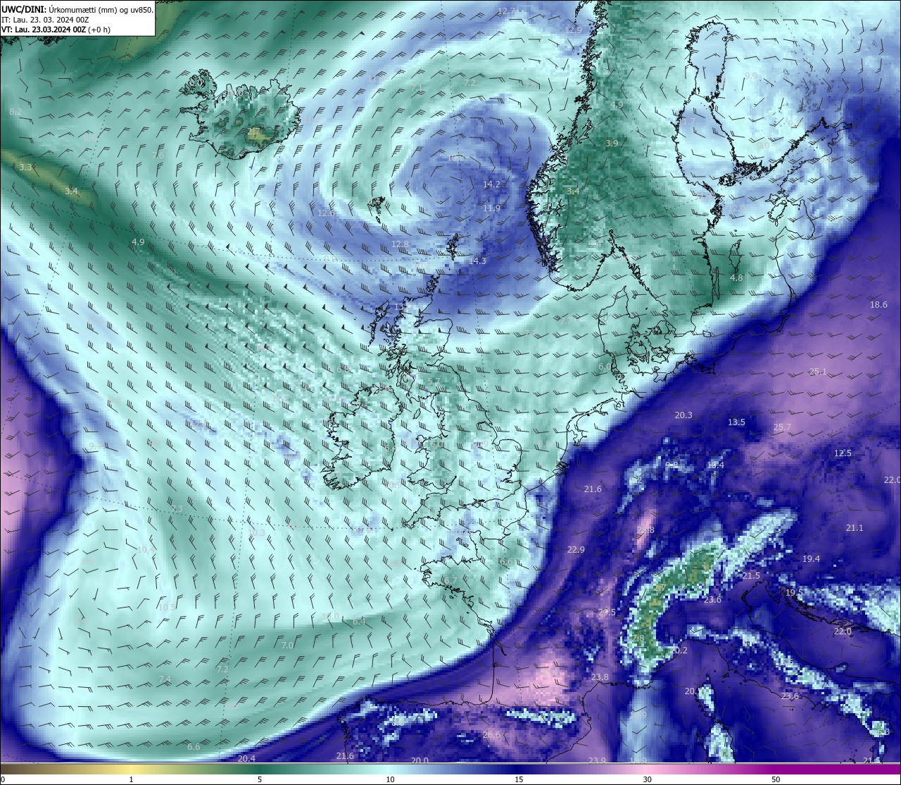Click the 50 tick on color scale
901x785 pixels.
coord(776,779)
